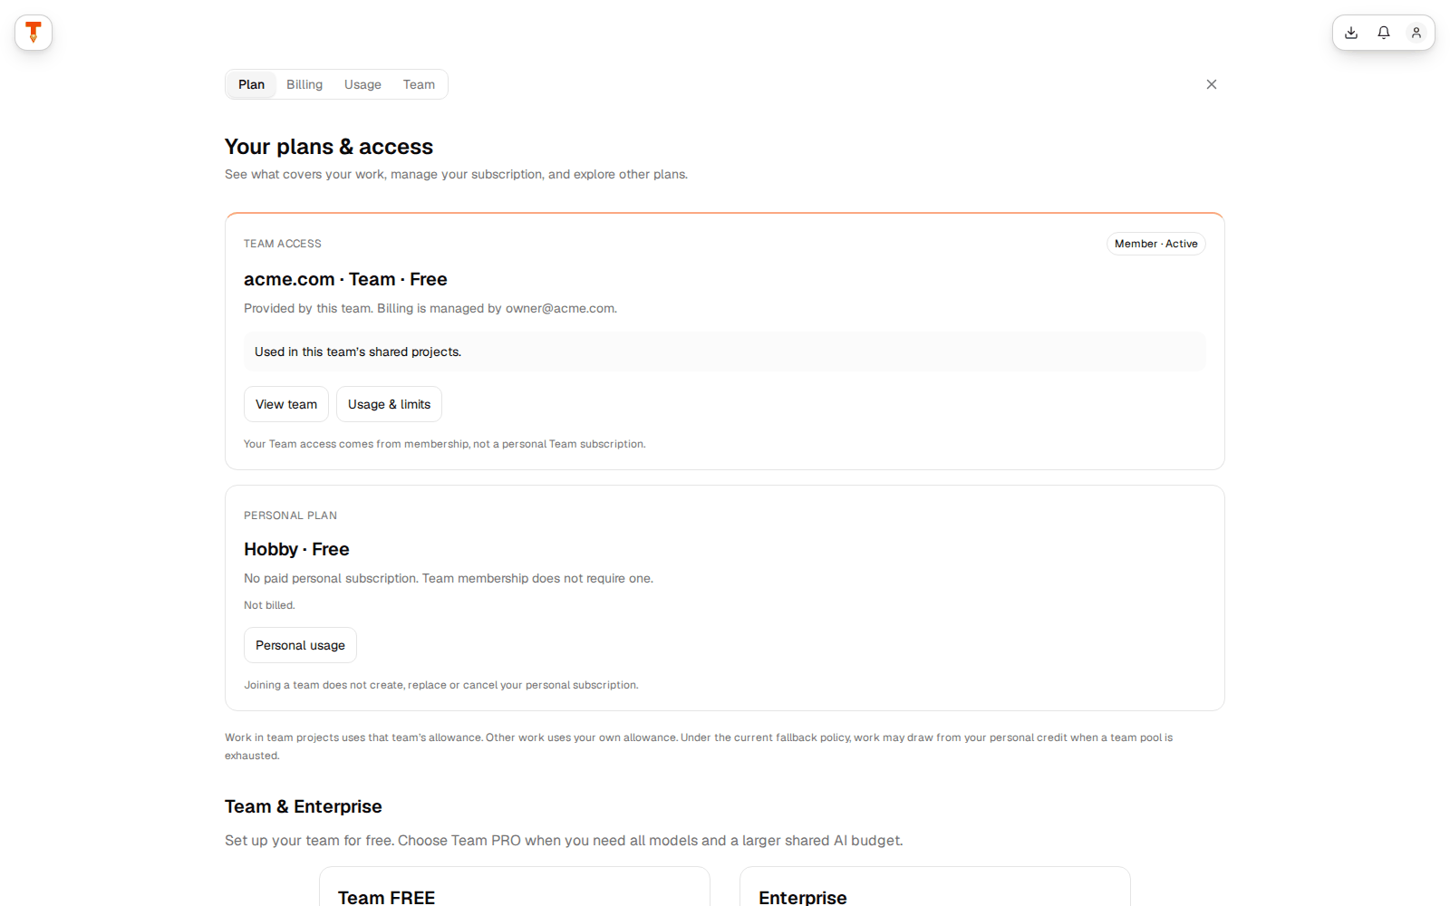
Task: Click the 'Enterprise' plan card title
Action: pos(803,897)
